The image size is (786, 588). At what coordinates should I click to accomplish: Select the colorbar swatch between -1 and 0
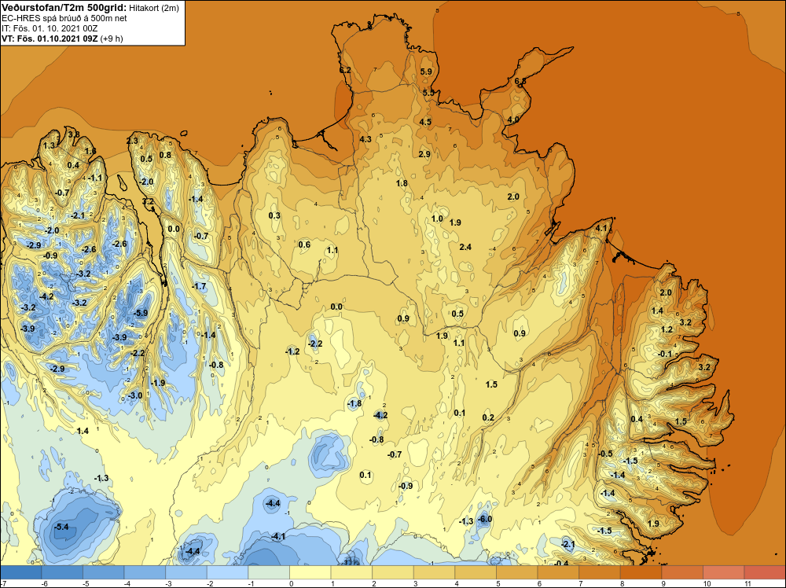269,572
